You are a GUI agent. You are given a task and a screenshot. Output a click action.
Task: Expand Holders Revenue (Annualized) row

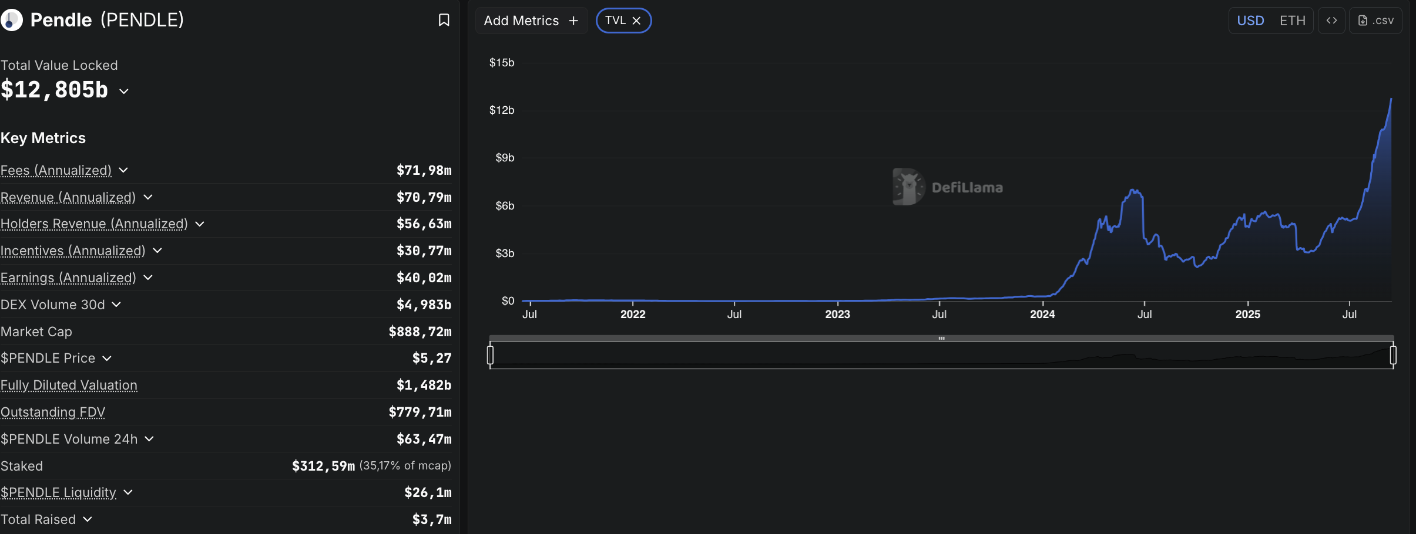pos(200,224)
